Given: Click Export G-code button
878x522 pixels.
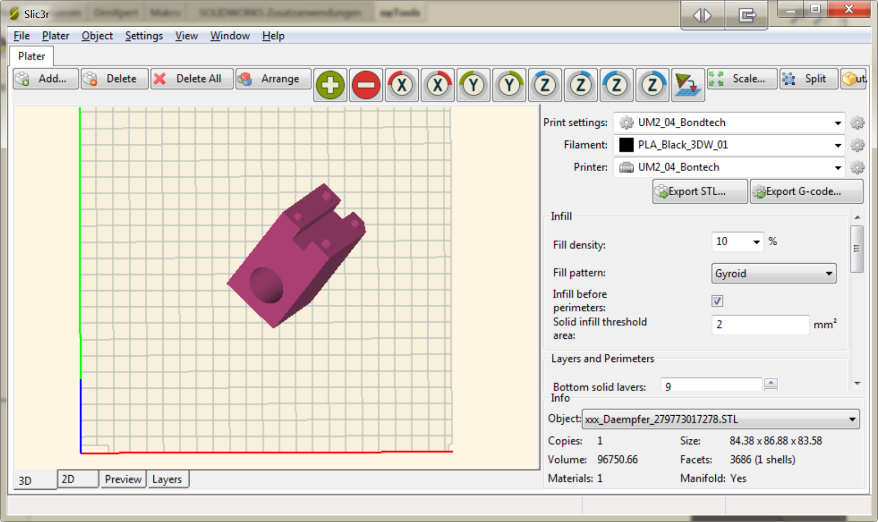Looking at the screenshot, I should click(806, 191).
